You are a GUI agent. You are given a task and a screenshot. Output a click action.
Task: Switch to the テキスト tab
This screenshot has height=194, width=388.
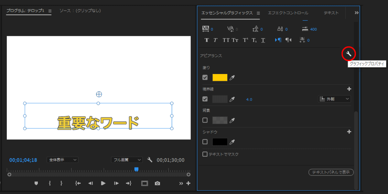tap(331, 13)
